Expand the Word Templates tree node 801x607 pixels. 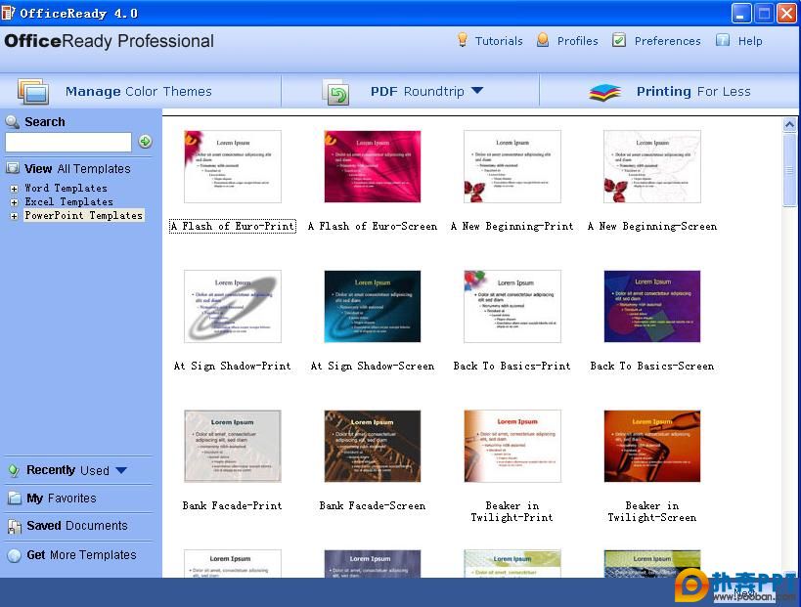click(14, 189)
